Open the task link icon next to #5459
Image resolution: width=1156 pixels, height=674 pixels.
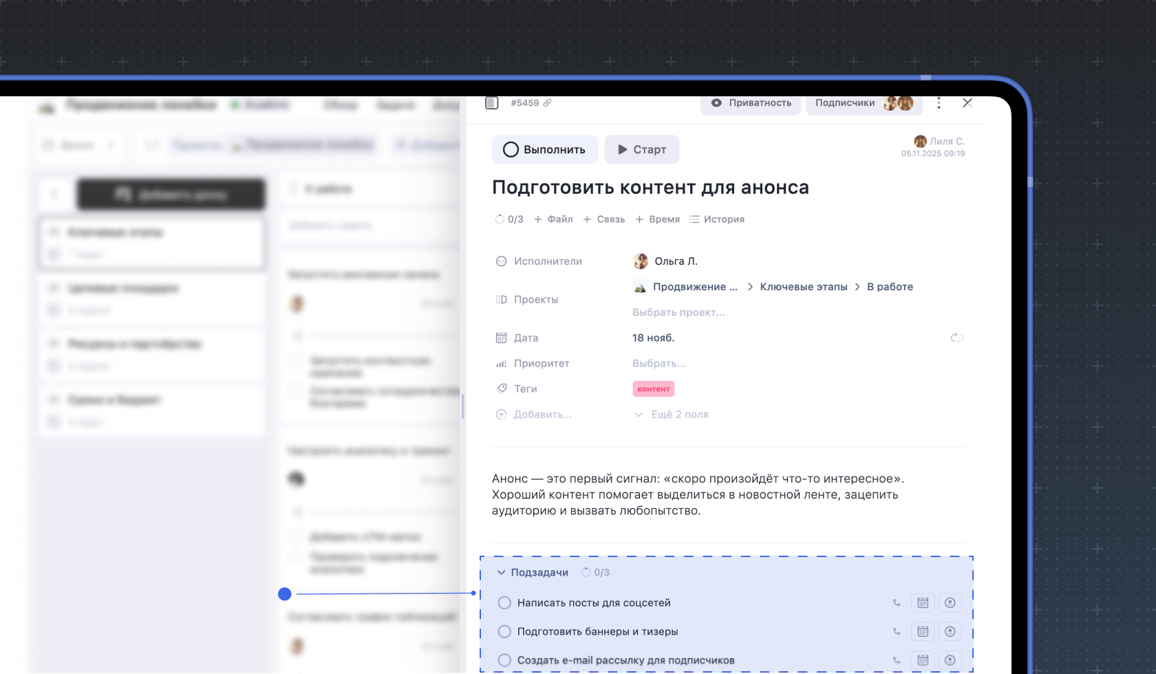tap(548, 102)
